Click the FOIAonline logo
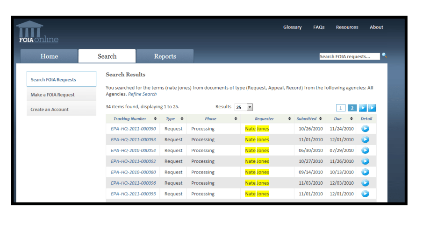The width and height of the screenshot is (430, 242). (37, 33)
